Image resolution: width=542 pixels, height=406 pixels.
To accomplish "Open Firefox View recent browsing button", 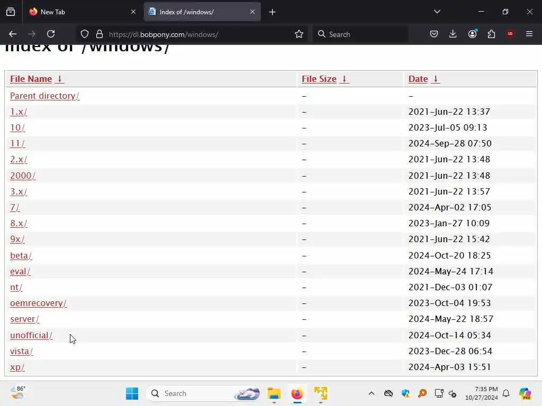I will coord(11,12).
